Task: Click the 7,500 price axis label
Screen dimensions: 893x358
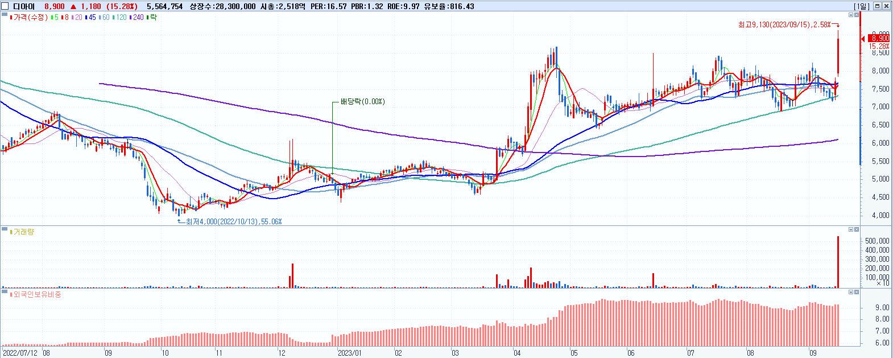Action: click(880, 89)
